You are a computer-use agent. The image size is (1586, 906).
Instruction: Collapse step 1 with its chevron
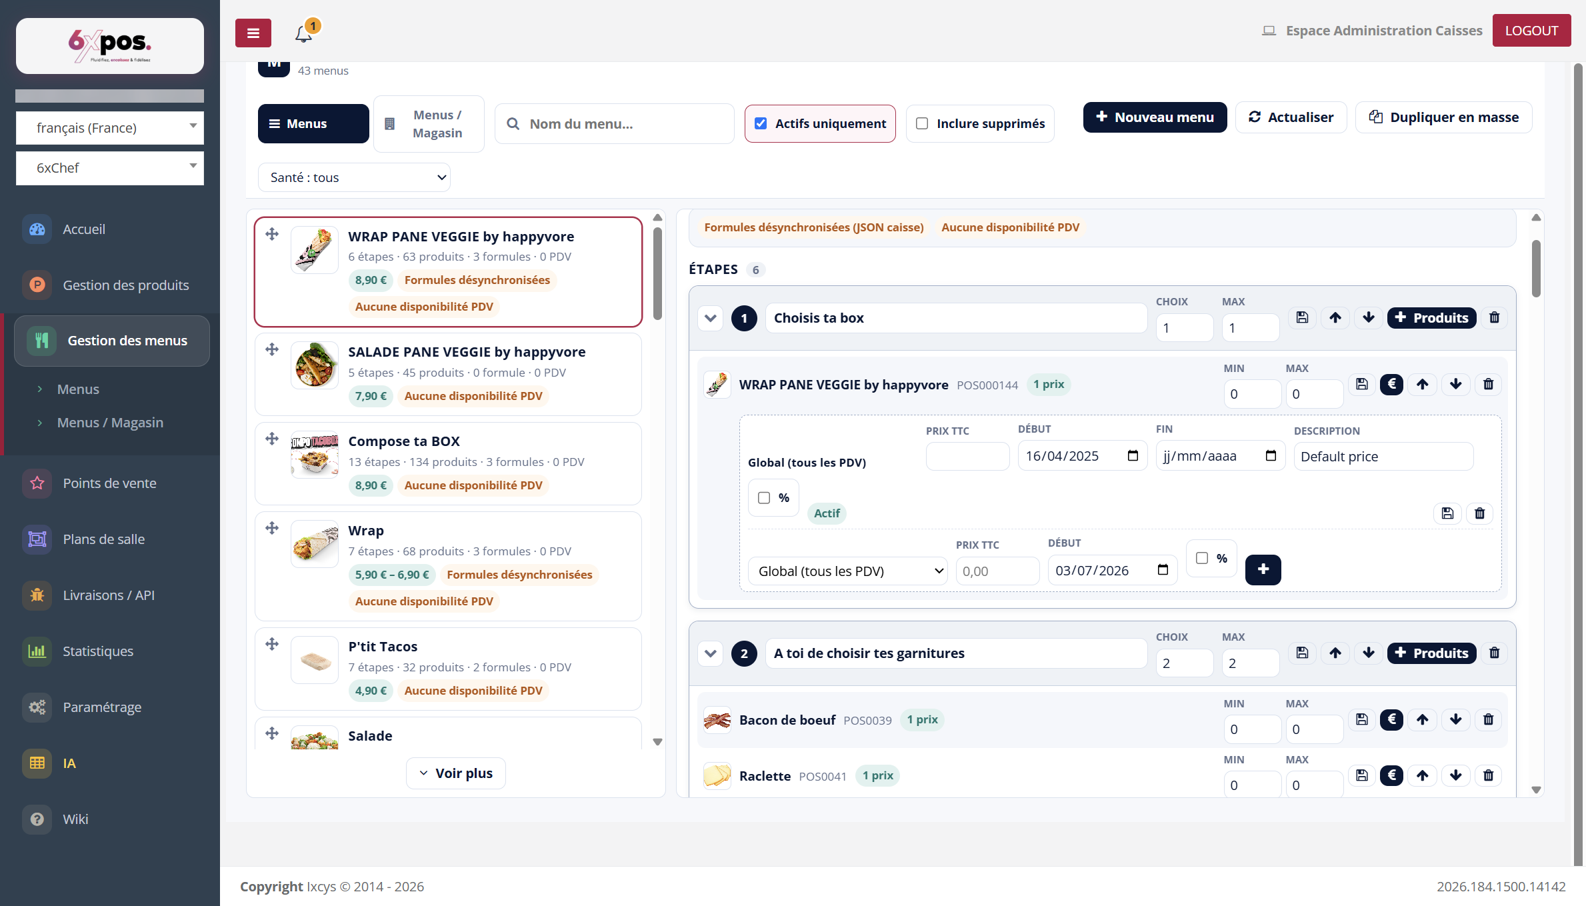(x=711, y=318)
